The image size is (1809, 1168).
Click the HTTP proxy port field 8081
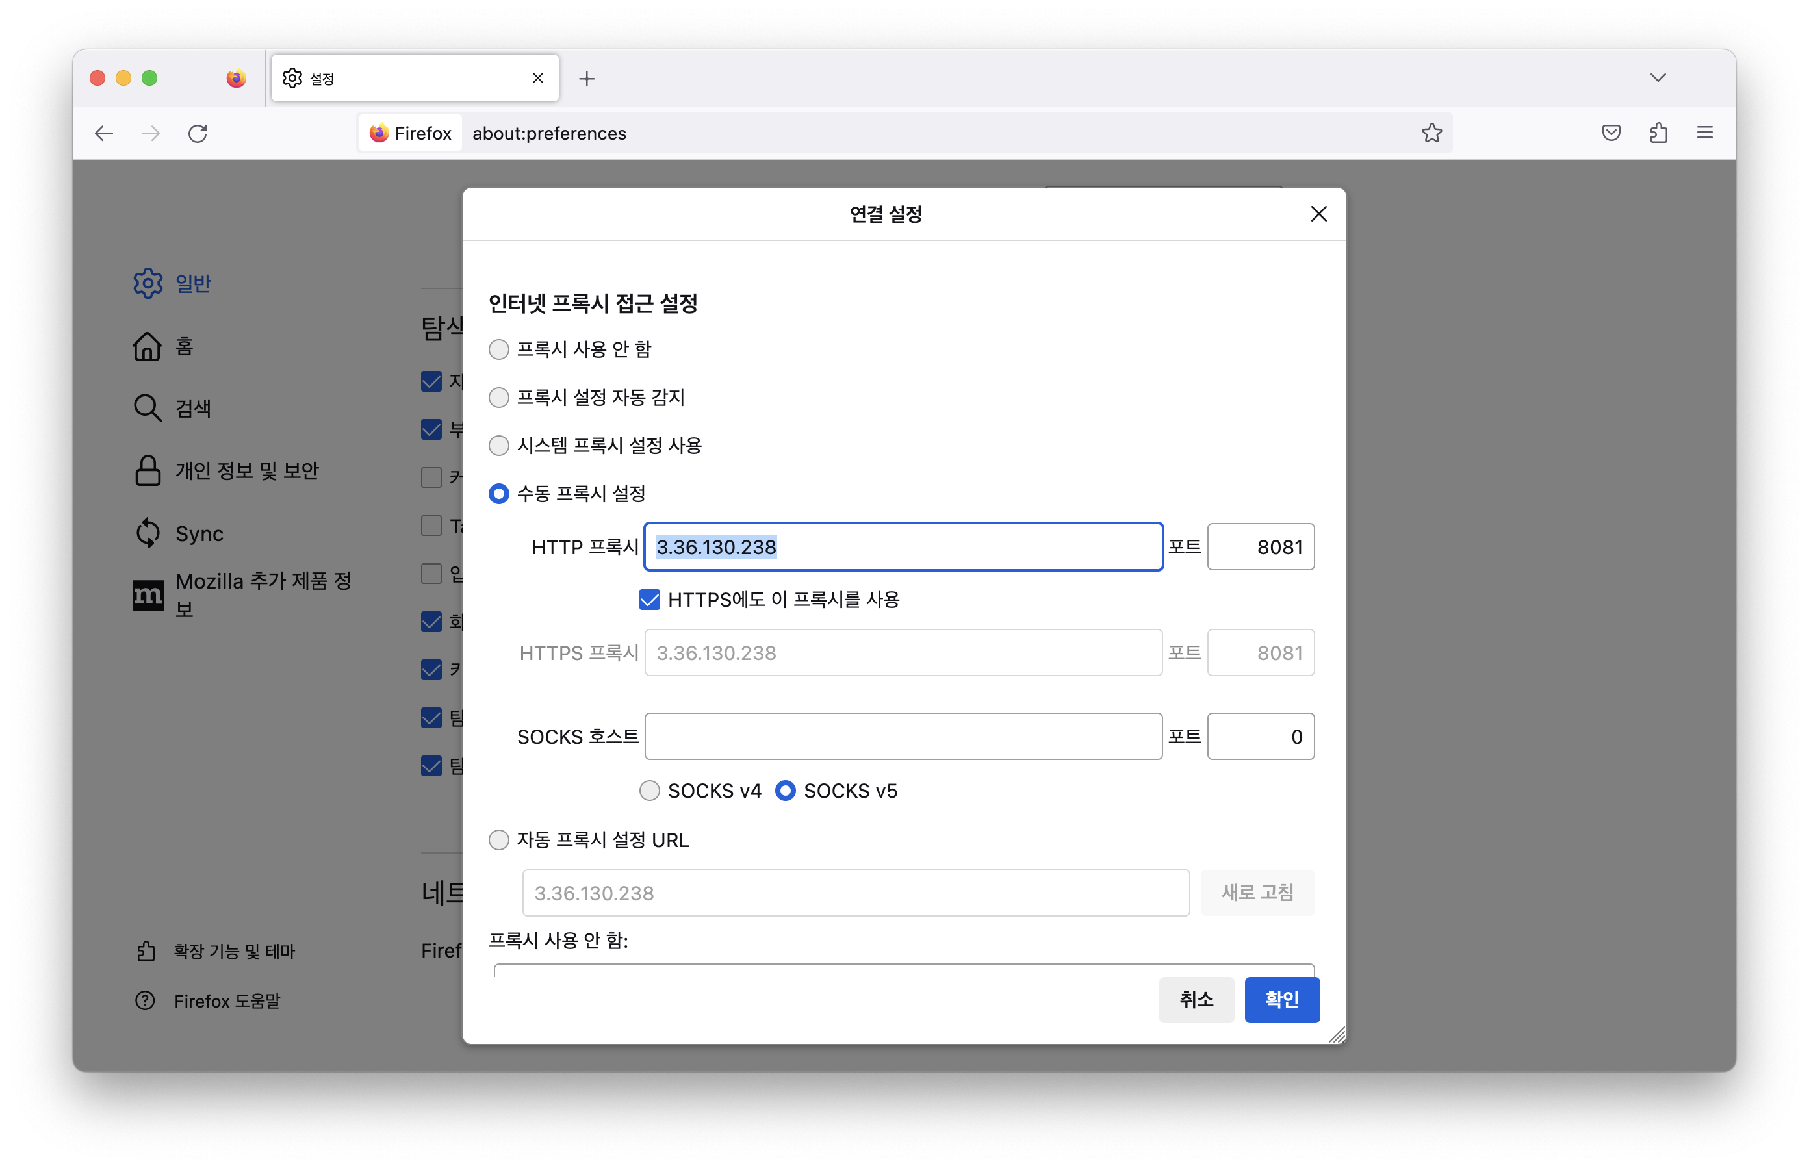(1260, 547)
